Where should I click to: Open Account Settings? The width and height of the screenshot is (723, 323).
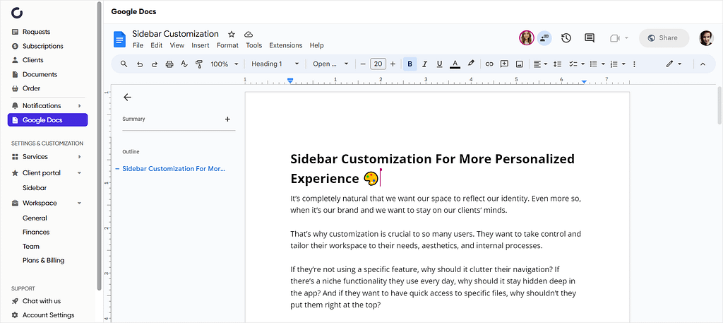pyautogui.click(x=49, y=315)
